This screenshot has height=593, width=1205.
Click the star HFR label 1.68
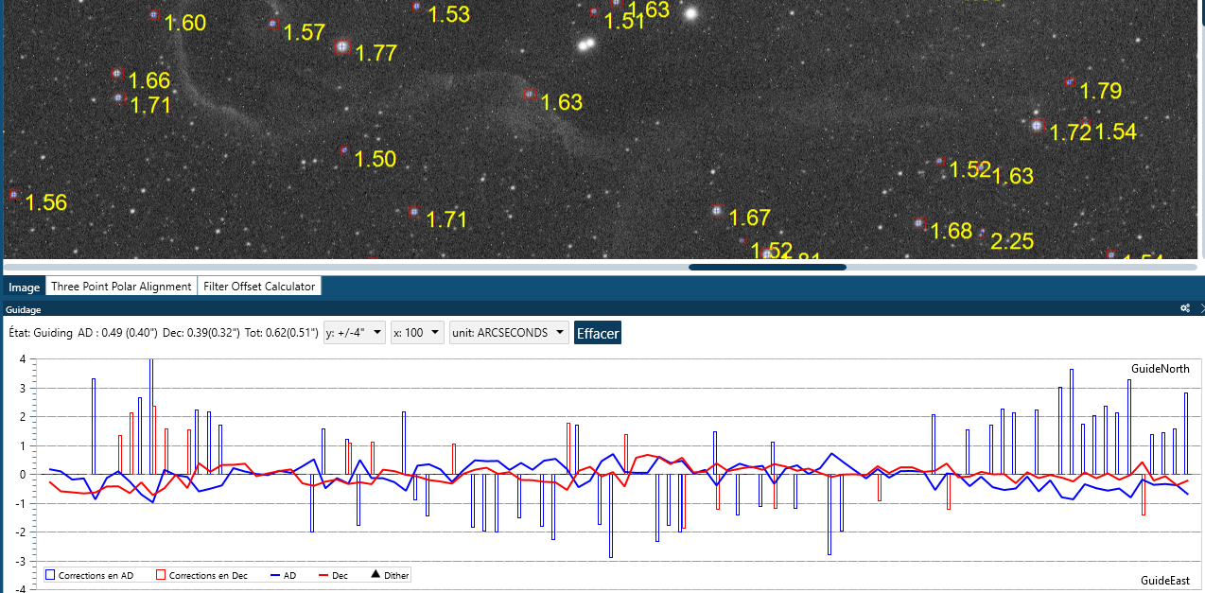click(x=952, y=232)
